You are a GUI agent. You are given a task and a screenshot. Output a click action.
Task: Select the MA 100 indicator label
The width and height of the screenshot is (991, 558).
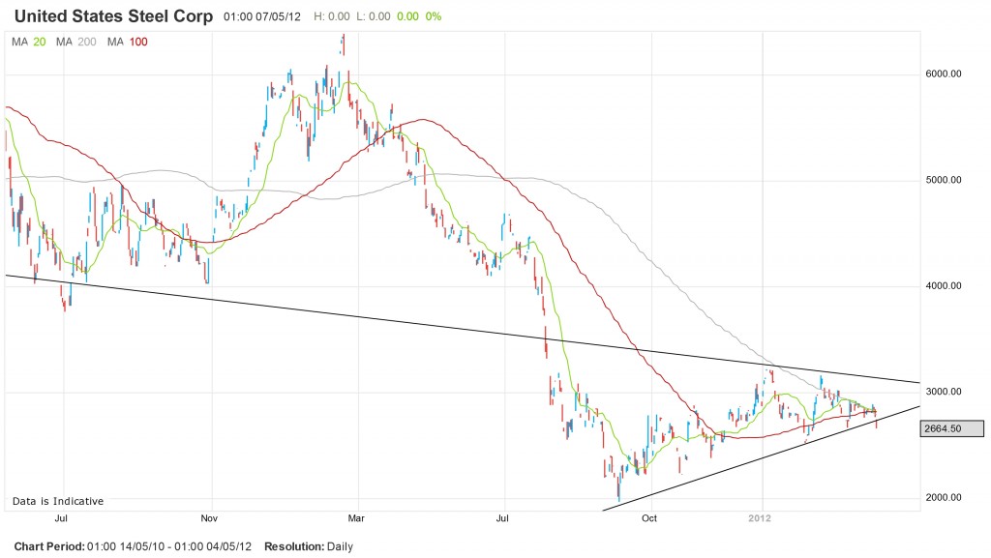(127, 42)
